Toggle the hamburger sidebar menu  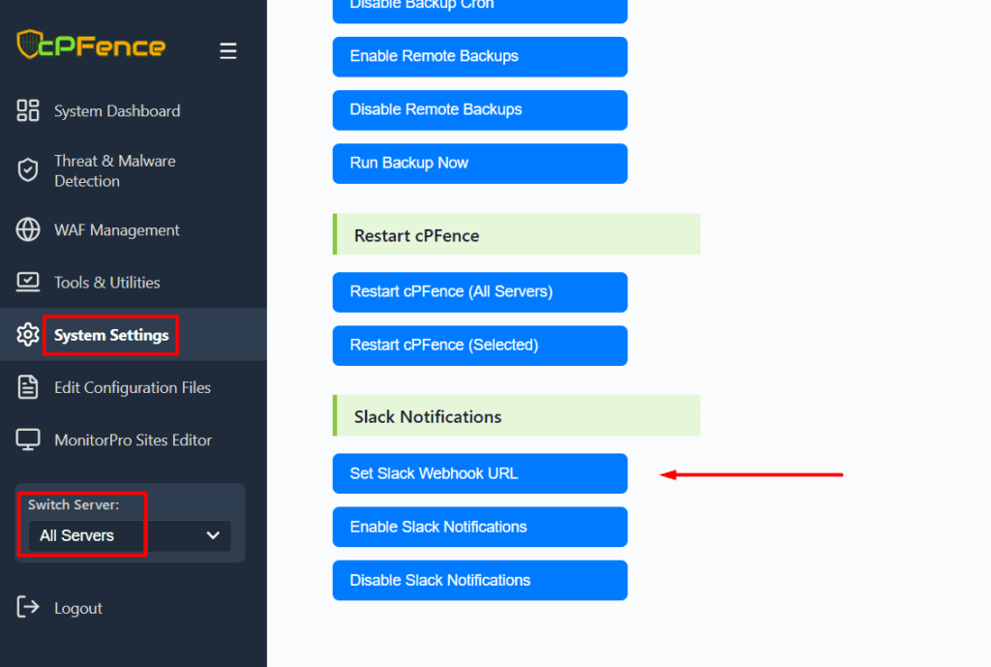[228, 50]
